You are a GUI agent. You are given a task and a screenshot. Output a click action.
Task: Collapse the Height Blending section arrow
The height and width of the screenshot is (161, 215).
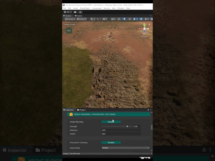click(x=68, y=114)
